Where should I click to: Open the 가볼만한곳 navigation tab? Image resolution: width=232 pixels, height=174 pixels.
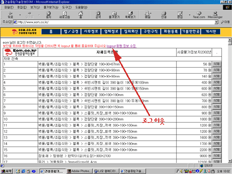(191, 32)
